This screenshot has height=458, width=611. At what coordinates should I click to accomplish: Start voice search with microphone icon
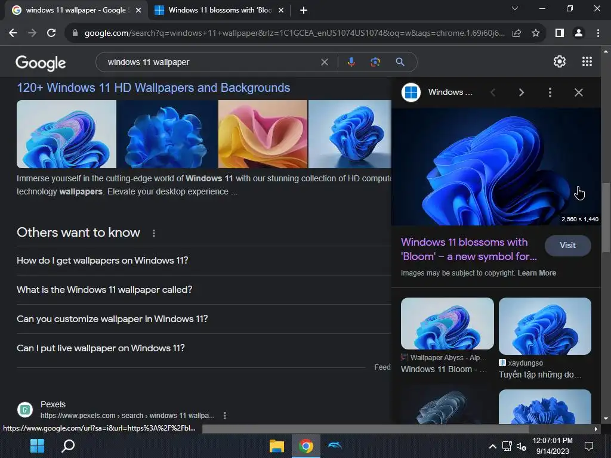click(x=351, y=62)
